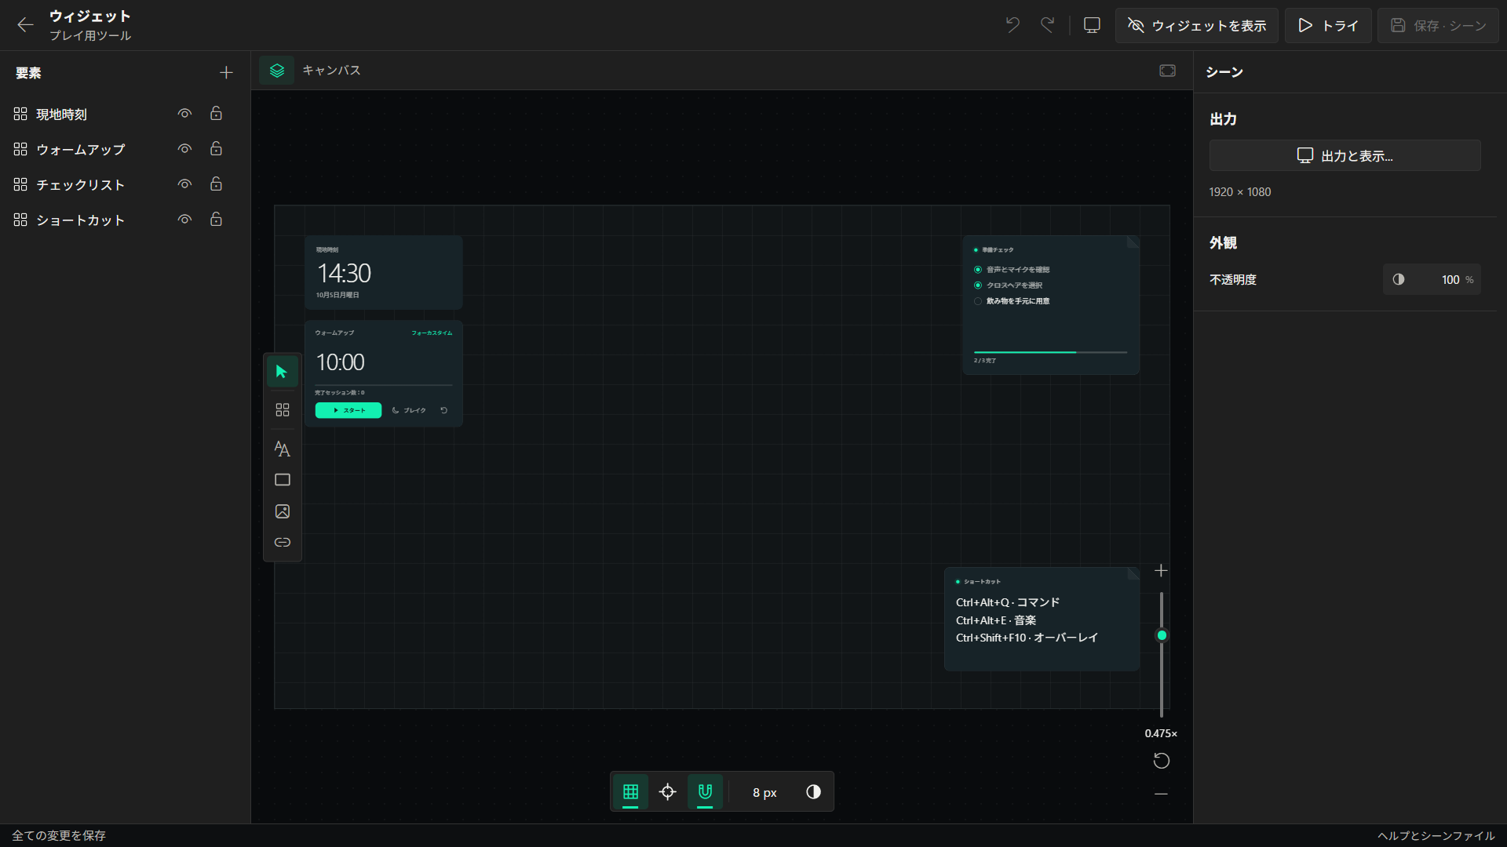Select the チェックリスト element row
The image size is (1507, 847).
pos(125,184)
